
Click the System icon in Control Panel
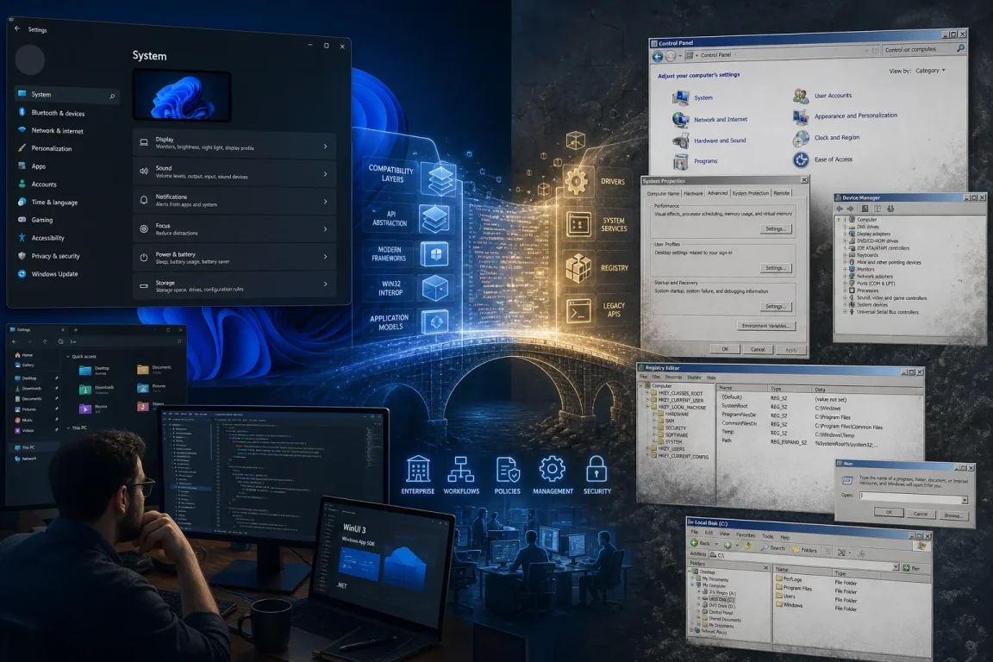[x=681, y=97]
